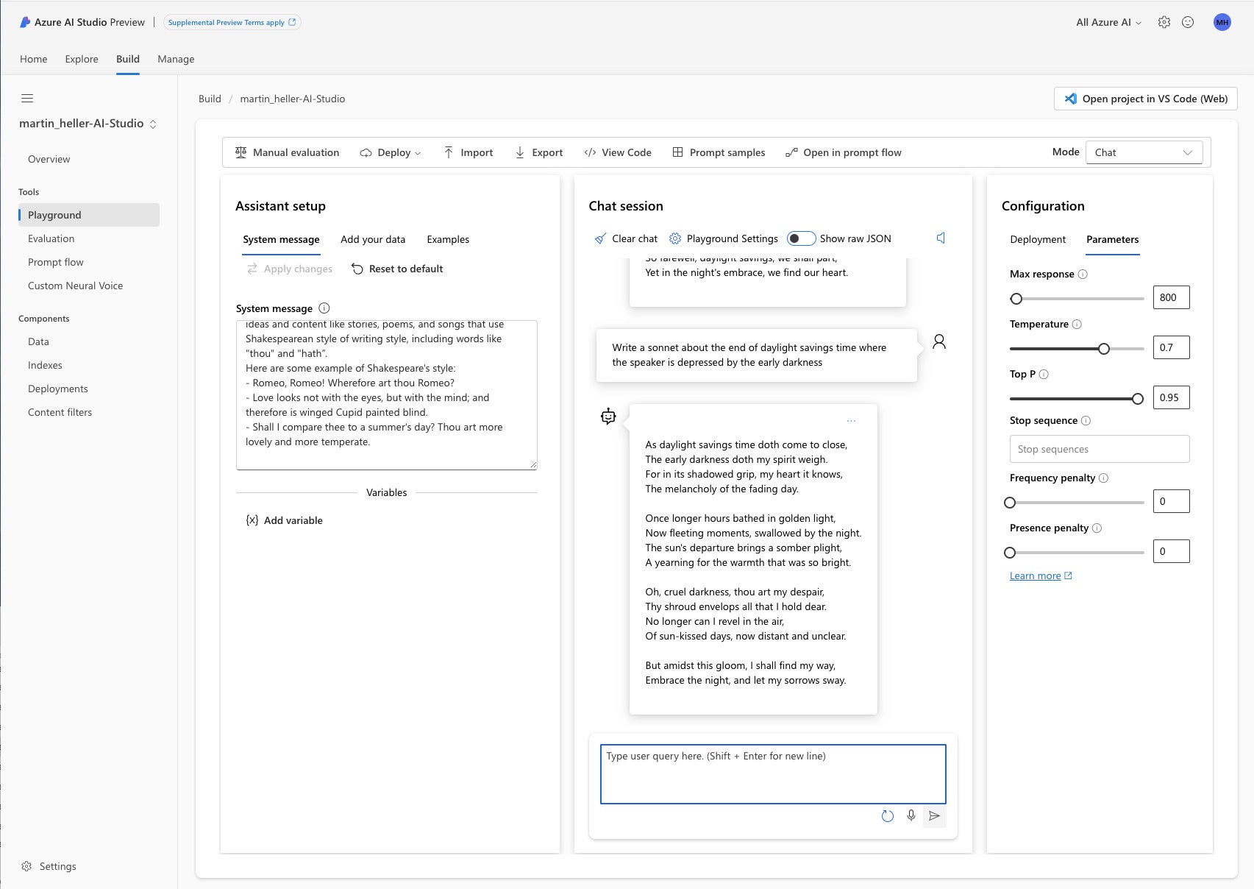Screen dimensions: 1254x889
Task: Click Stop sequence info icon
Action: coord(1086,420)
